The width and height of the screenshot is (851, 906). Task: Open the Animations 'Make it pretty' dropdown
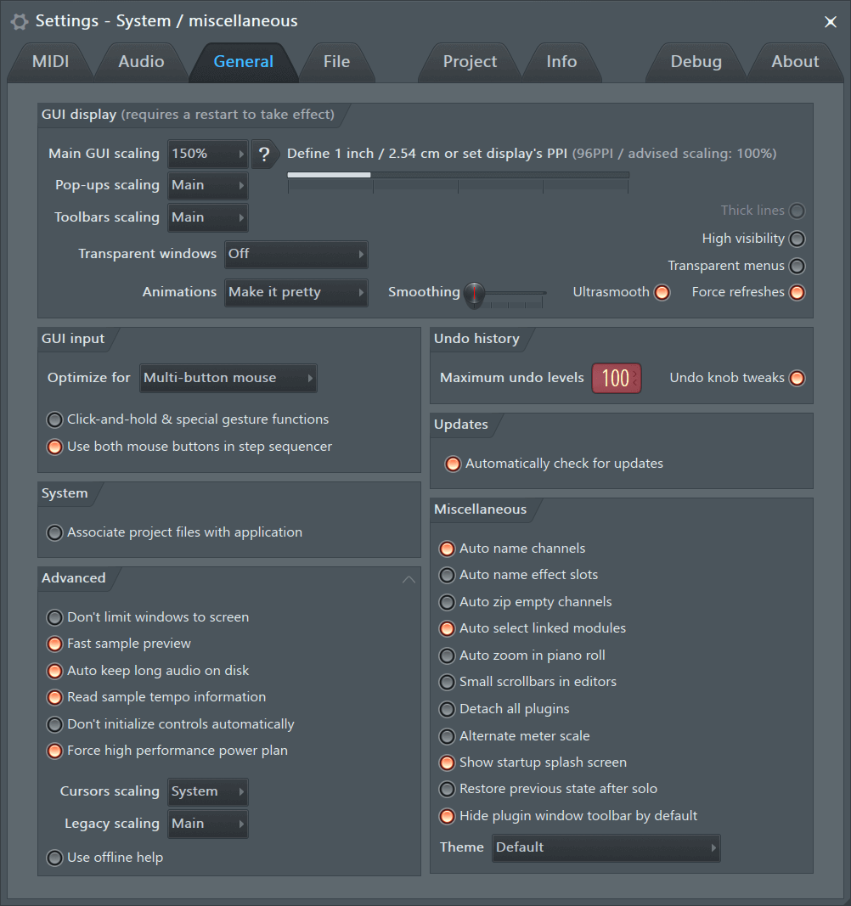click(x=296, y=292)
